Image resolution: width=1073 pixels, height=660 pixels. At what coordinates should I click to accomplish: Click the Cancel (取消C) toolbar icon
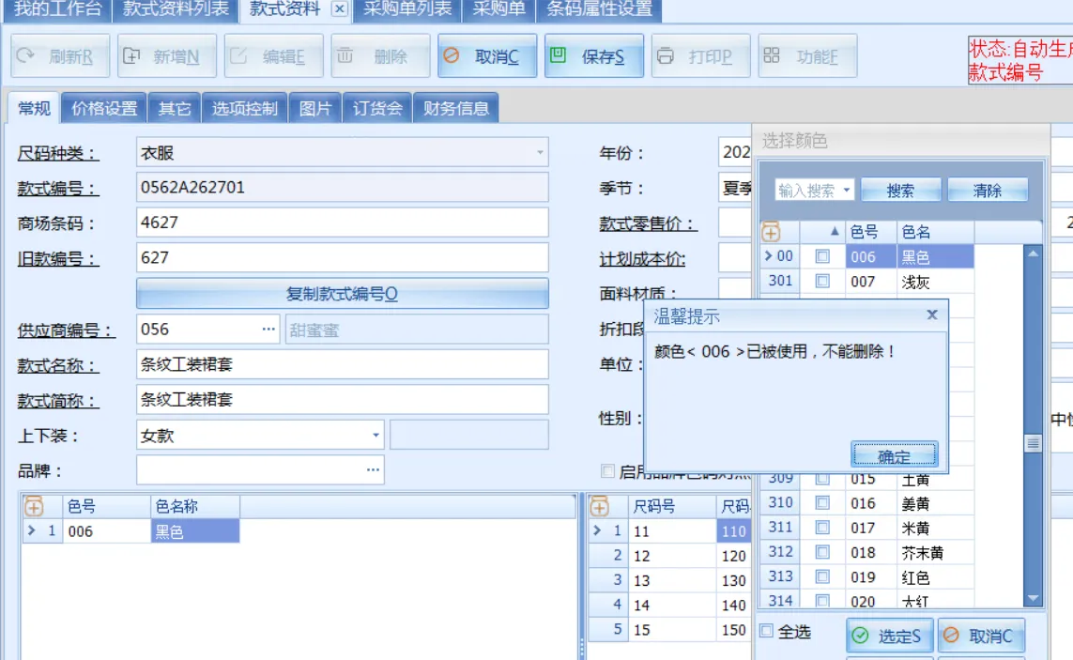point(452,56)
